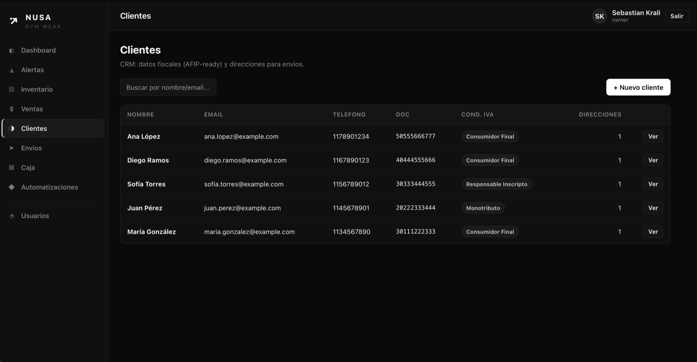Viewport: 697px width, 362px height.
Task: Click Sofía Torres's direcciones count
Action: 619,184
